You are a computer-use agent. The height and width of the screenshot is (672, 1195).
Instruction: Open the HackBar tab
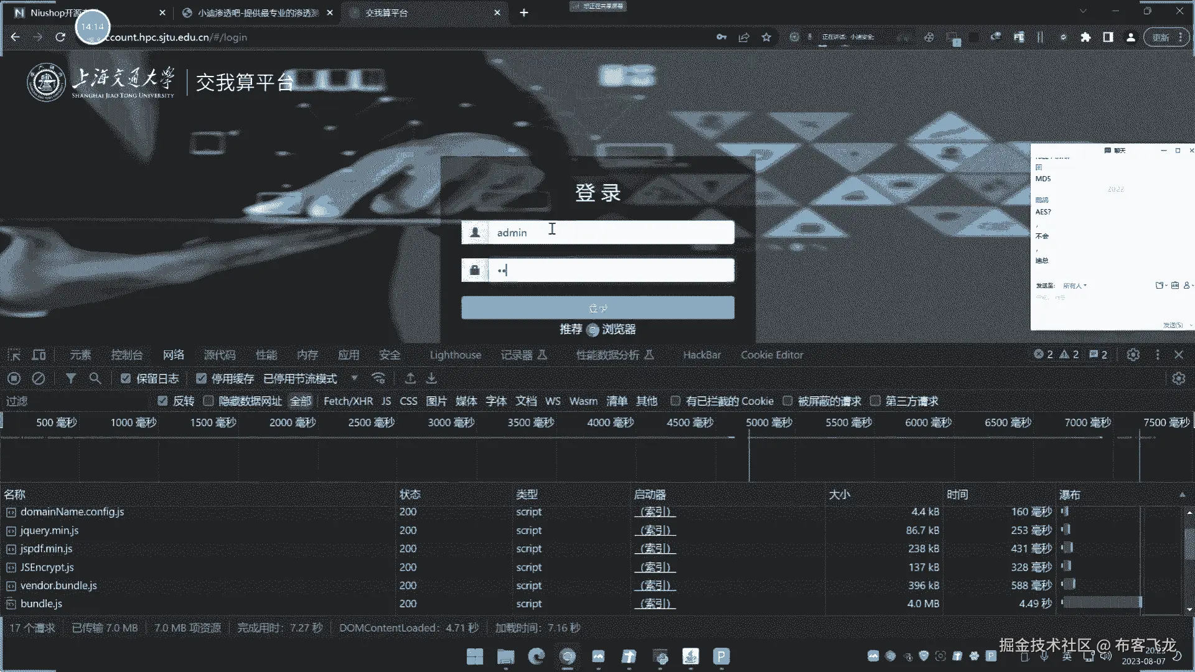(701, 355)
